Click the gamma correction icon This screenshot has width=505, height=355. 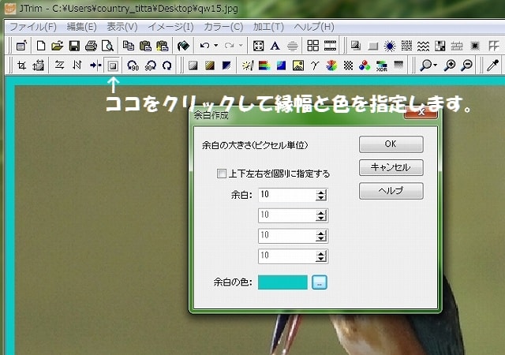pos(315,65)
